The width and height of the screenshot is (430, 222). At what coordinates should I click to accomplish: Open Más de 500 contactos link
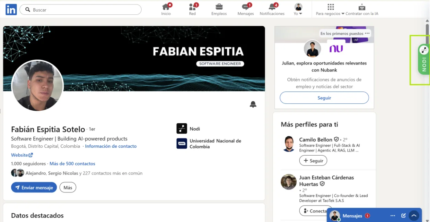click(72, 164)
